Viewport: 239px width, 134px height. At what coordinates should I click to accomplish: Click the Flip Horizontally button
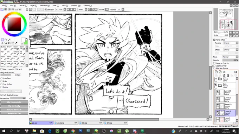14,102
